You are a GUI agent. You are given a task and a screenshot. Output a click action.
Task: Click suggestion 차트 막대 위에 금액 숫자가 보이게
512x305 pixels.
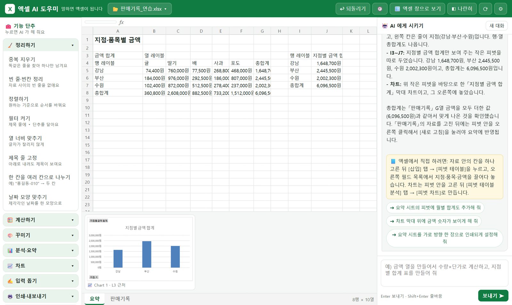pyautogui.click(x=434, y=221)
